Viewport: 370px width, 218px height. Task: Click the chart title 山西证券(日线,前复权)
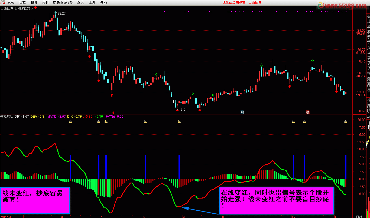click(17, 8)
